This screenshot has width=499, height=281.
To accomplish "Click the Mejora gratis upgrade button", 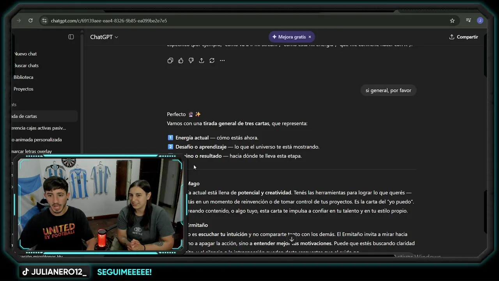I will (289, 37).
